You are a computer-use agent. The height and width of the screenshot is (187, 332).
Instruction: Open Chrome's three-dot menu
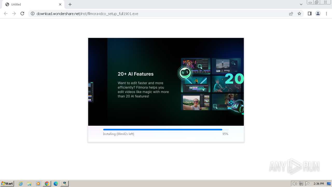tap(326, 14)
